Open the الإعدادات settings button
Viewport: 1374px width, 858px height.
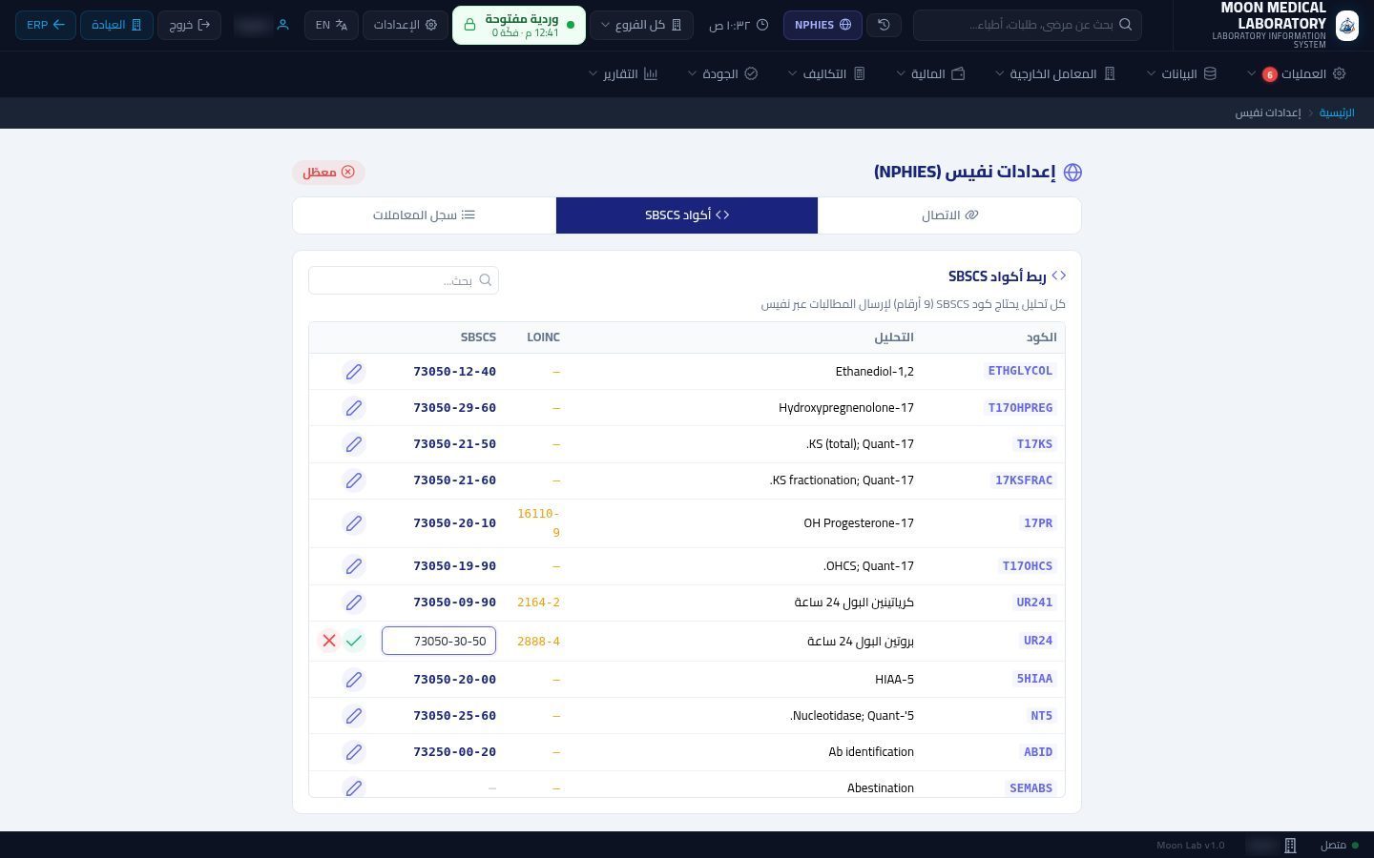pyautogui.click(x=405, y=25)
